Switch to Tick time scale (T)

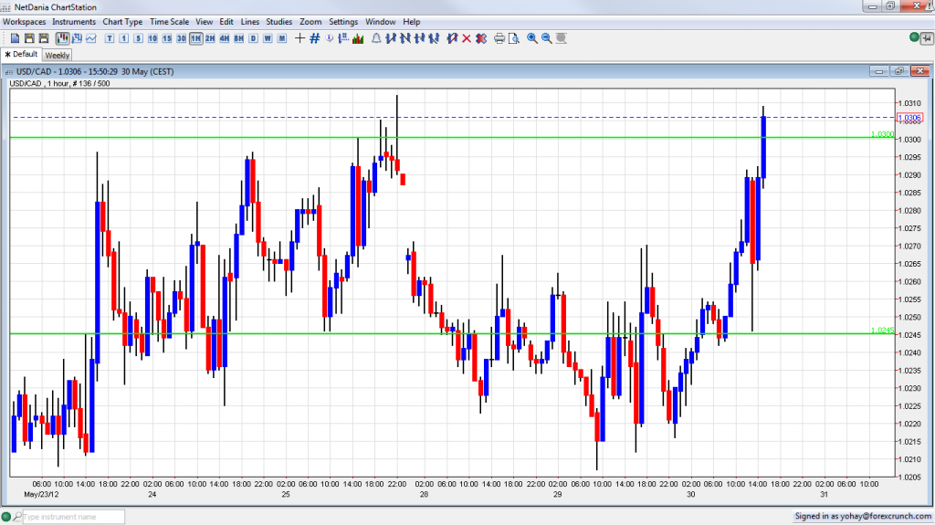[x=110, y=38]
